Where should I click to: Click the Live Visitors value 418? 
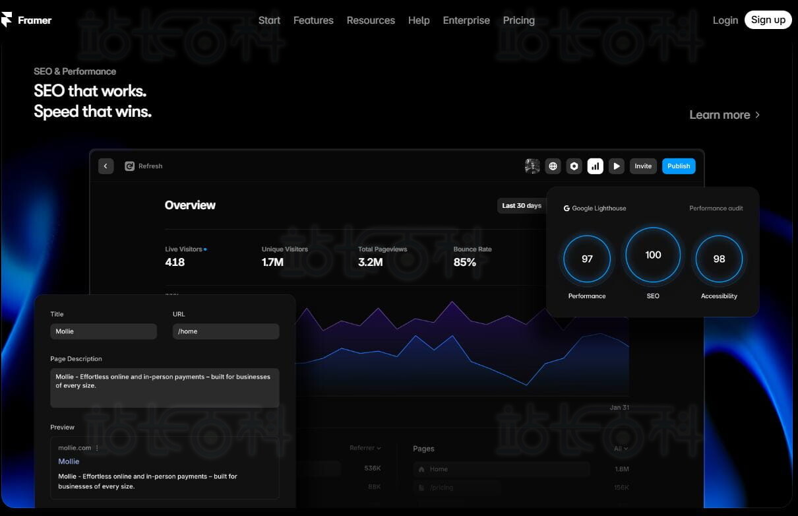tap(175, 262)
